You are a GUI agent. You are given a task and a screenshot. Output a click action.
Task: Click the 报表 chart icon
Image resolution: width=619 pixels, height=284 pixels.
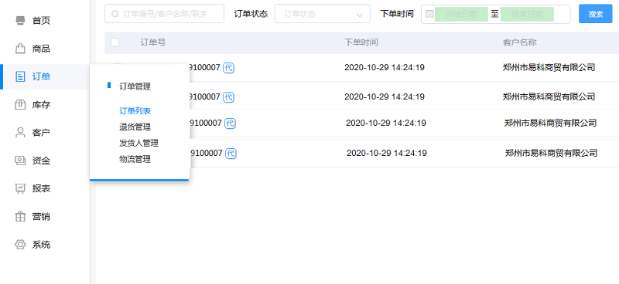20,188
